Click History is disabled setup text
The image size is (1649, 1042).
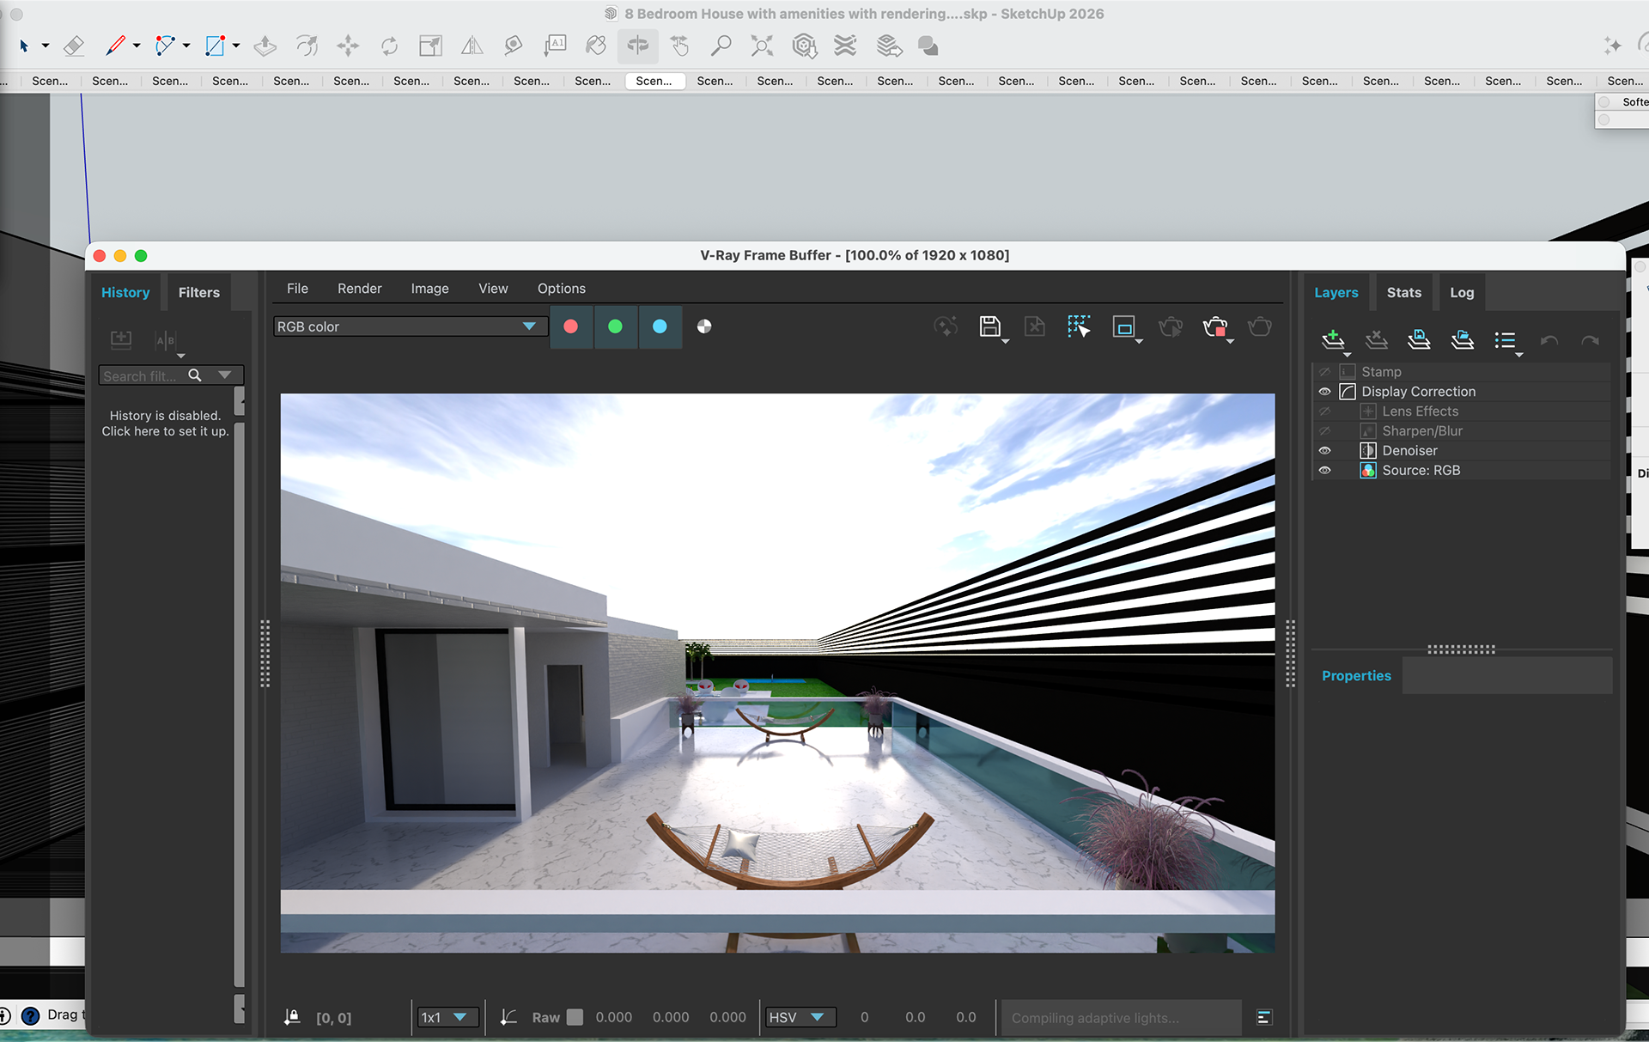165,424
